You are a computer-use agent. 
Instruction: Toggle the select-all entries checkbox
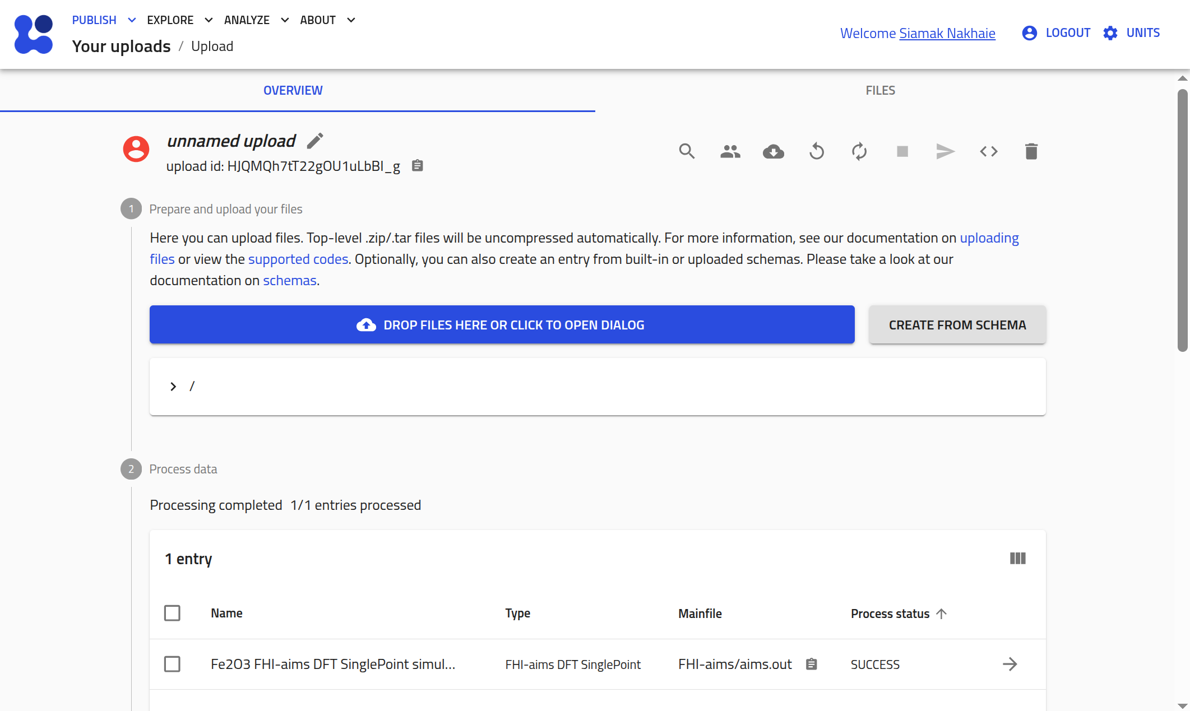[x=172, y=613]
